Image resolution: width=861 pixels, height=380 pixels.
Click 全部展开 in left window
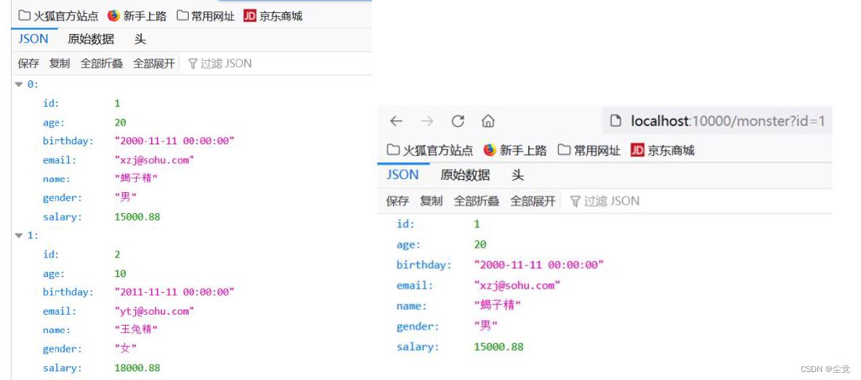pos(154,64)
